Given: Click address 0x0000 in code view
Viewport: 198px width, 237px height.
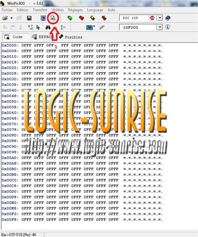Looking at the screenshot, I should click(x=10, y=45).
